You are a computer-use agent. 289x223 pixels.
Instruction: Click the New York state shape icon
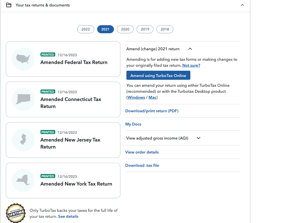[23, 180]
